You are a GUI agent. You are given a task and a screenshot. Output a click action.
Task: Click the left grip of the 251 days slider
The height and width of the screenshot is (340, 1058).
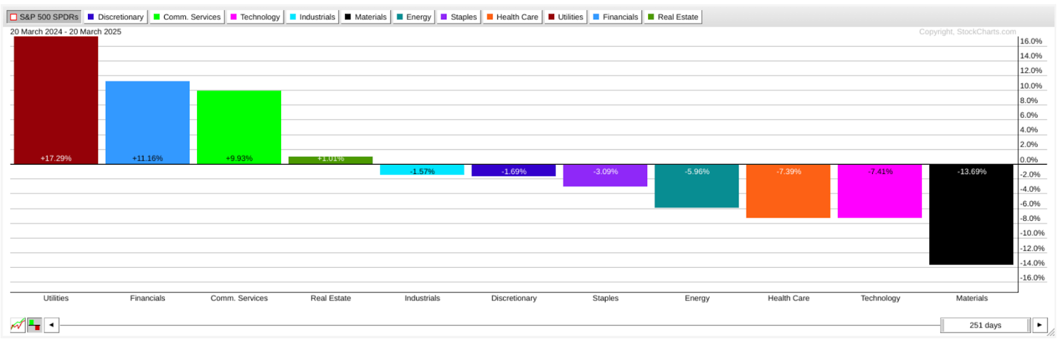pos(943,325)
